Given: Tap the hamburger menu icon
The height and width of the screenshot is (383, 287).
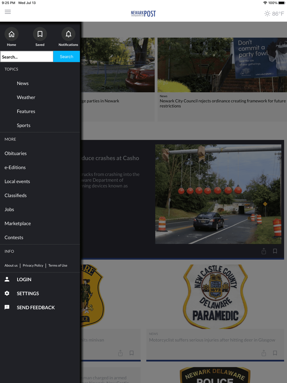Looking at the screenshot, I should coord(8,12).
